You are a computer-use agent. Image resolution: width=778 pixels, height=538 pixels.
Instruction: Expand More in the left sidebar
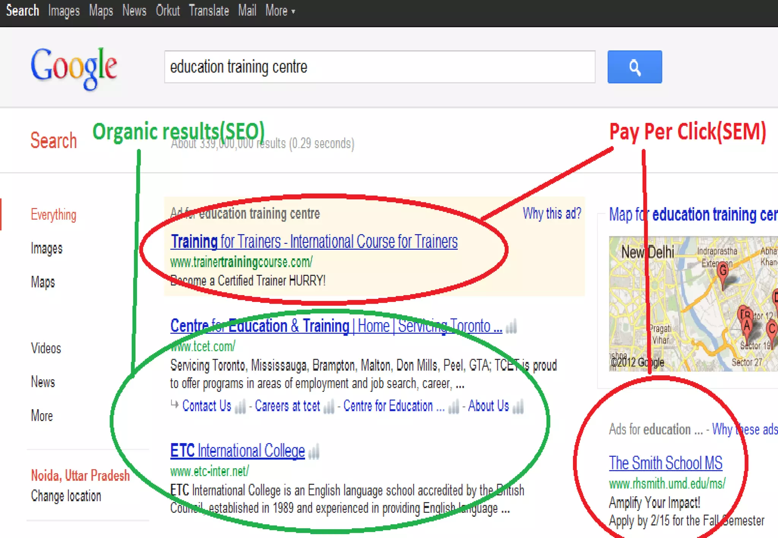42,416
